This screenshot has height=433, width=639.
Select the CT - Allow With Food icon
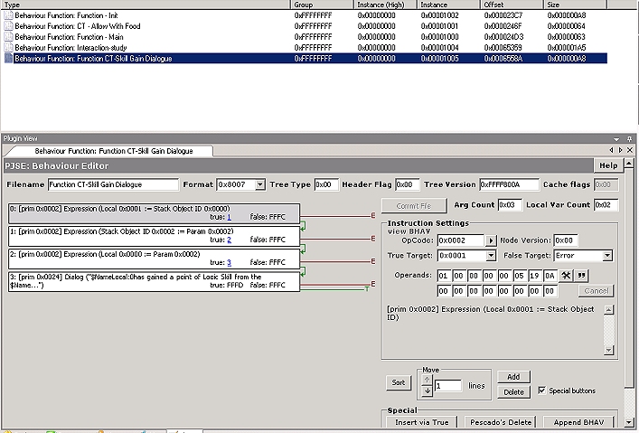pyautogui.click(x=8, y=26)
